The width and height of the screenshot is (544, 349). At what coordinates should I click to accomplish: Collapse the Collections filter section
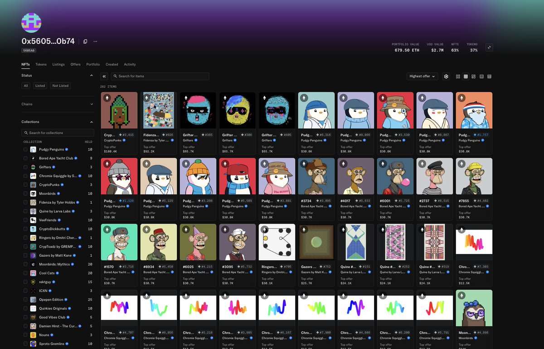point(92,122)
